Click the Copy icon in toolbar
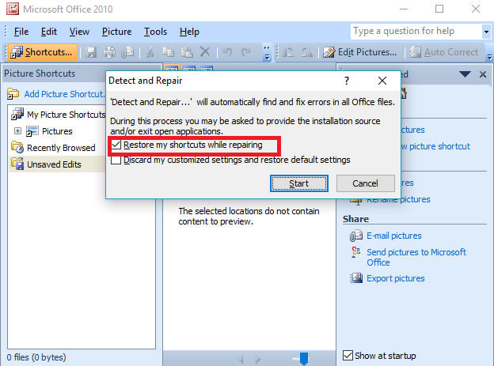 169,52
